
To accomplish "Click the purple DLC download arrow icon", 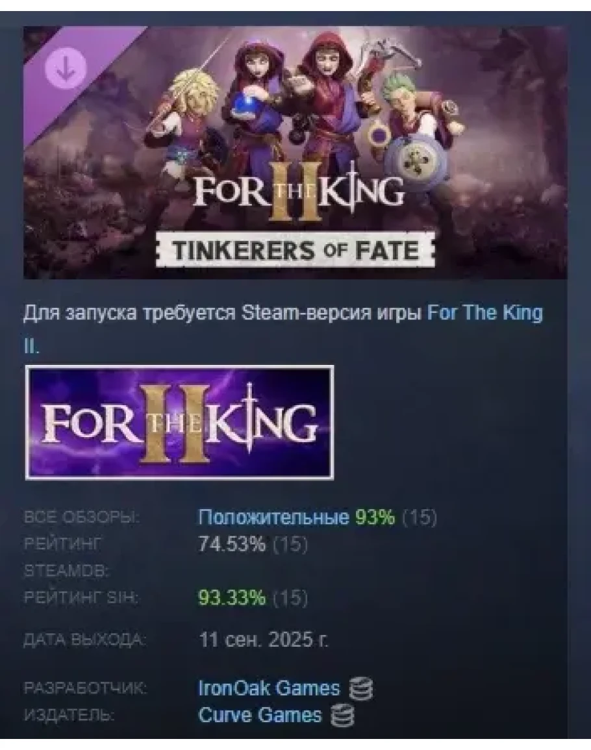I will (66, 68).
